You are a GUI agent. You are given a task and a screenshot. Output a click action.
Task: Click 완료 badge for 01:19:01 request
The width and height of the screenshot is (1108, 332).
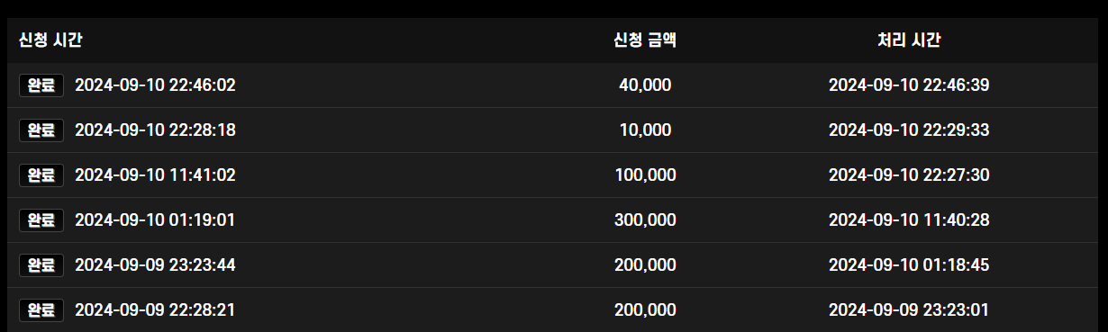point(41,220)
